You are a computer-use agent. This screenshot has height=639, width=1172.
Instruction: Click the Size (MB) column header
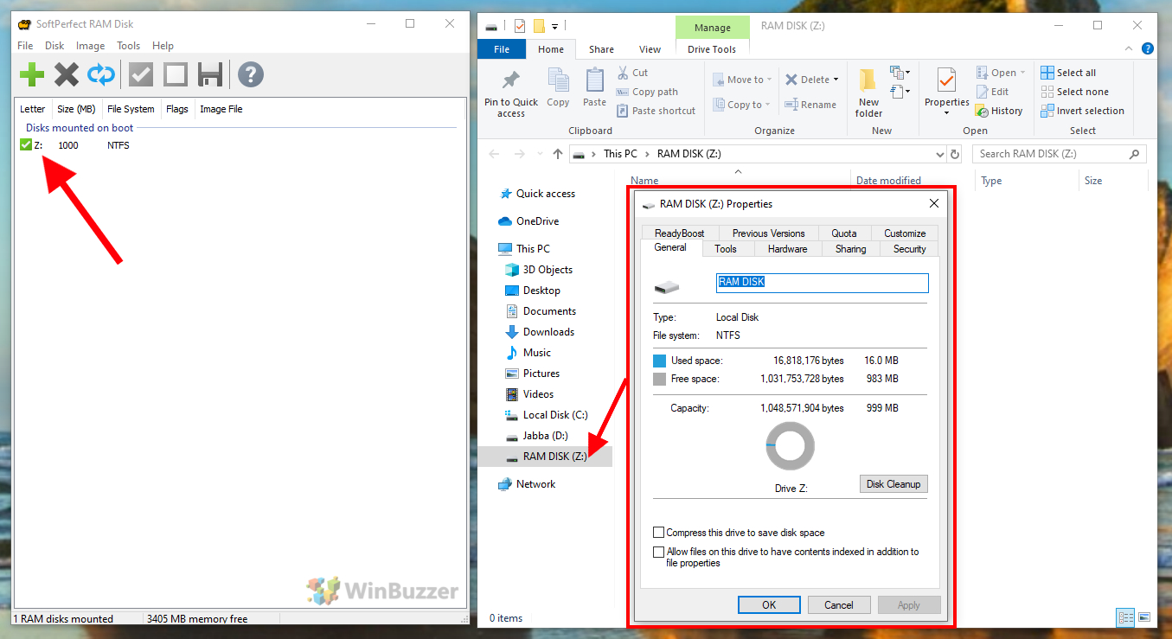75,109
